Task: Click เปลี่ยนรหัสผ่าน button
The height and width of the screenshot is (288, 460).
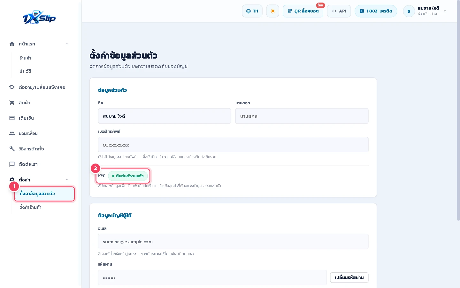Action: point(349,277)
